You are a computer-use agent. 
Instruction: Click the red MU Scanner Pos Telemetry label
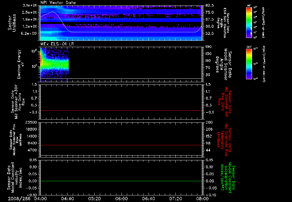tap(224, 140)
